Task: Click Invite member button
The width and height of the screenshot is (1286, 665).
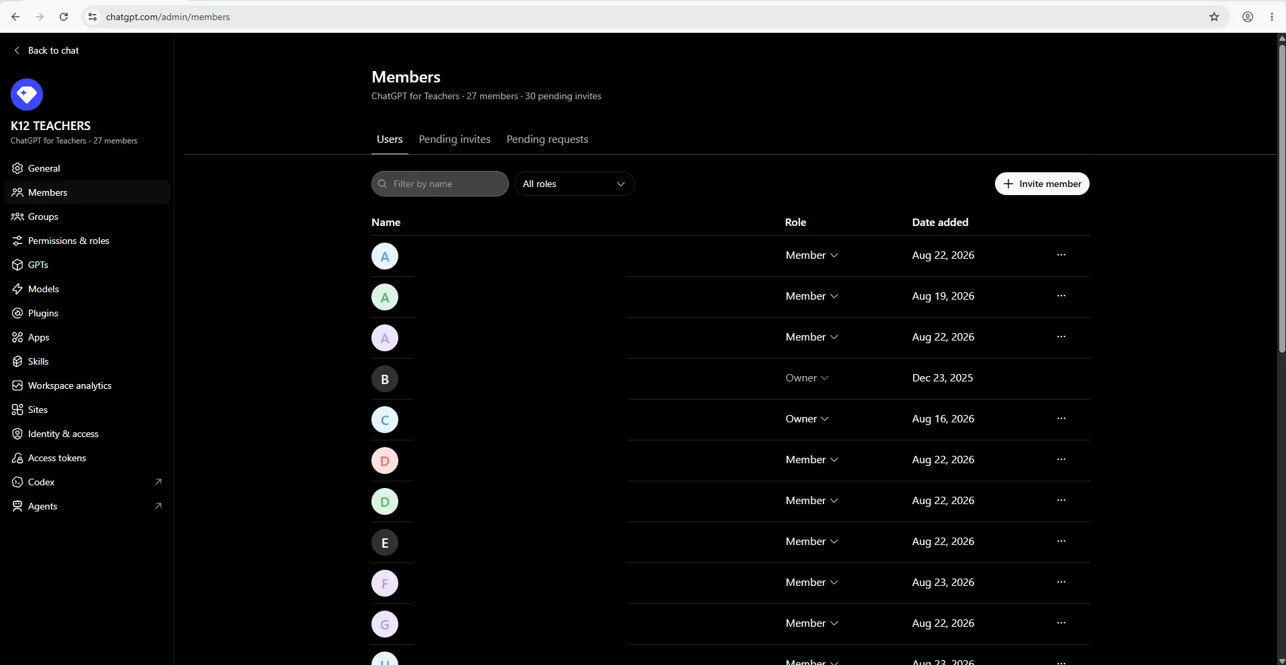Action: click(x=1042, y=184)
